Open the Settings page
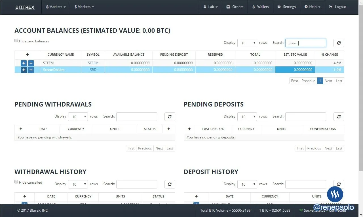Screen dimensions: 363x217 [286, 7]
